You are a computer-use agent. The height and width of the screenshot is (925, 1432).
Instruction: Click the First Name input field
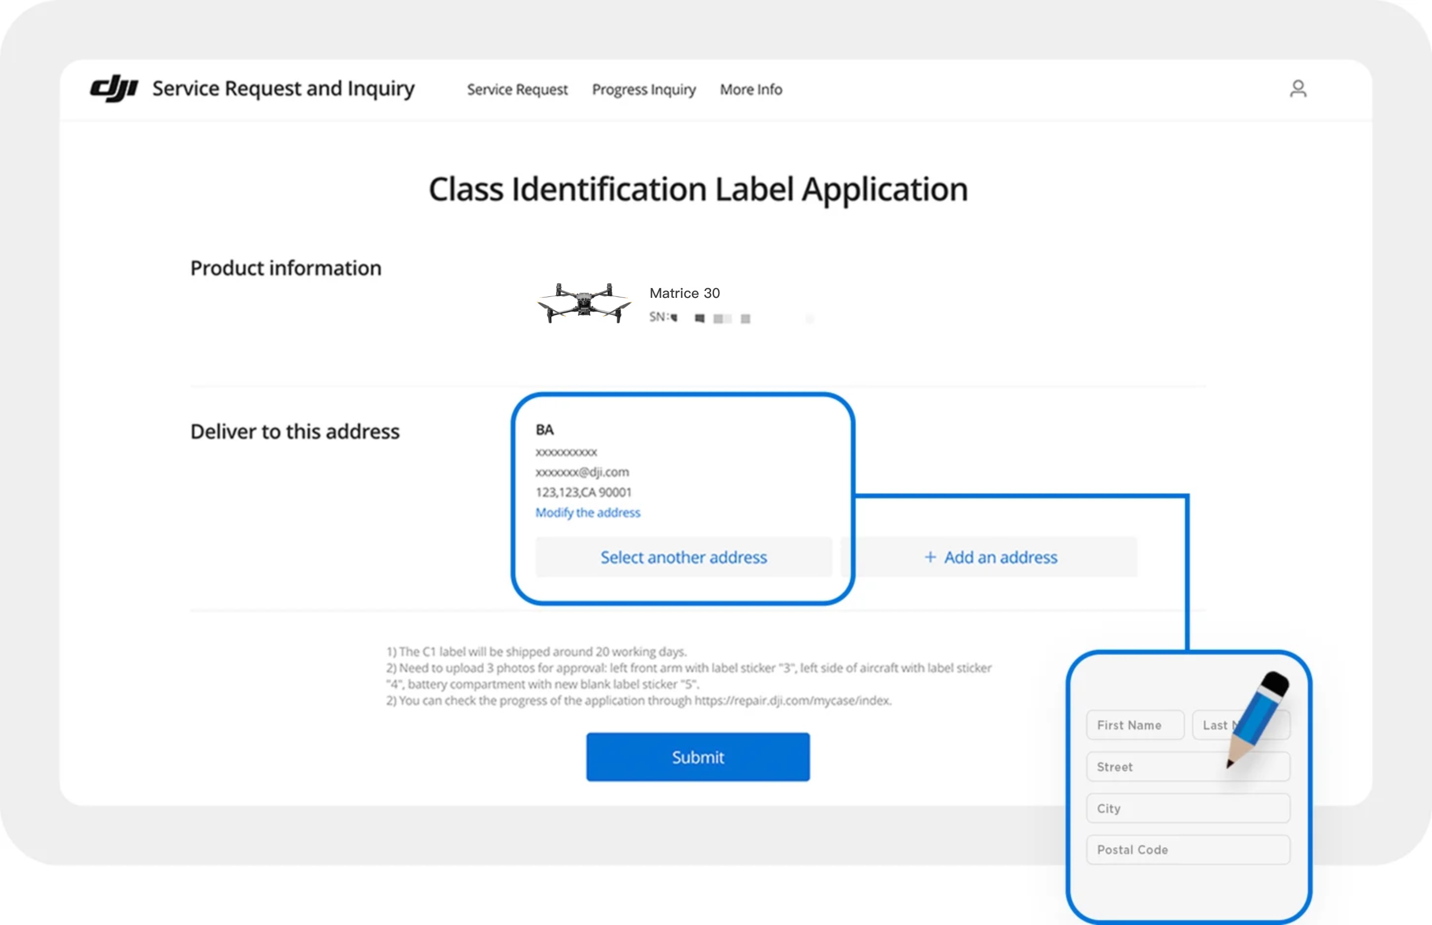(1134, 724)
